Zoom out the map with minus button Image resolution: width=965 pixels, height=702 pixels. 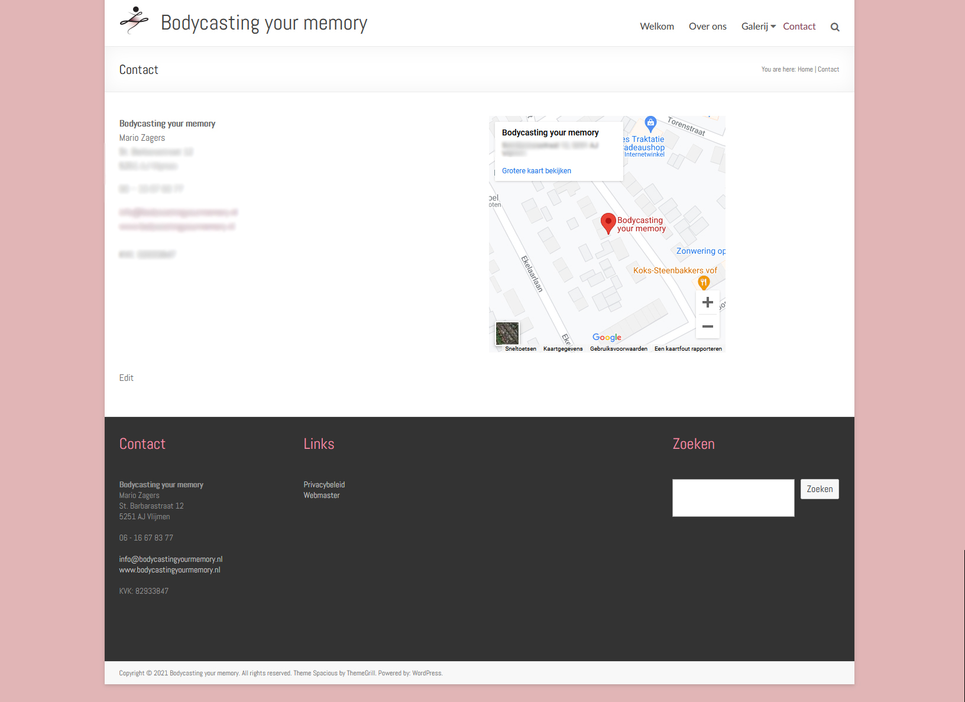point(707,326)
